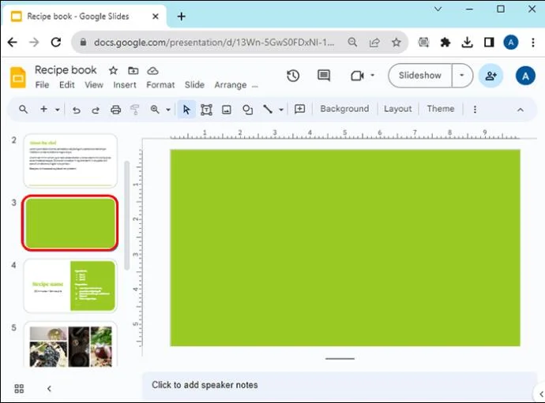Open slide Layout options
545x403 pixels.
coord(397,109)
